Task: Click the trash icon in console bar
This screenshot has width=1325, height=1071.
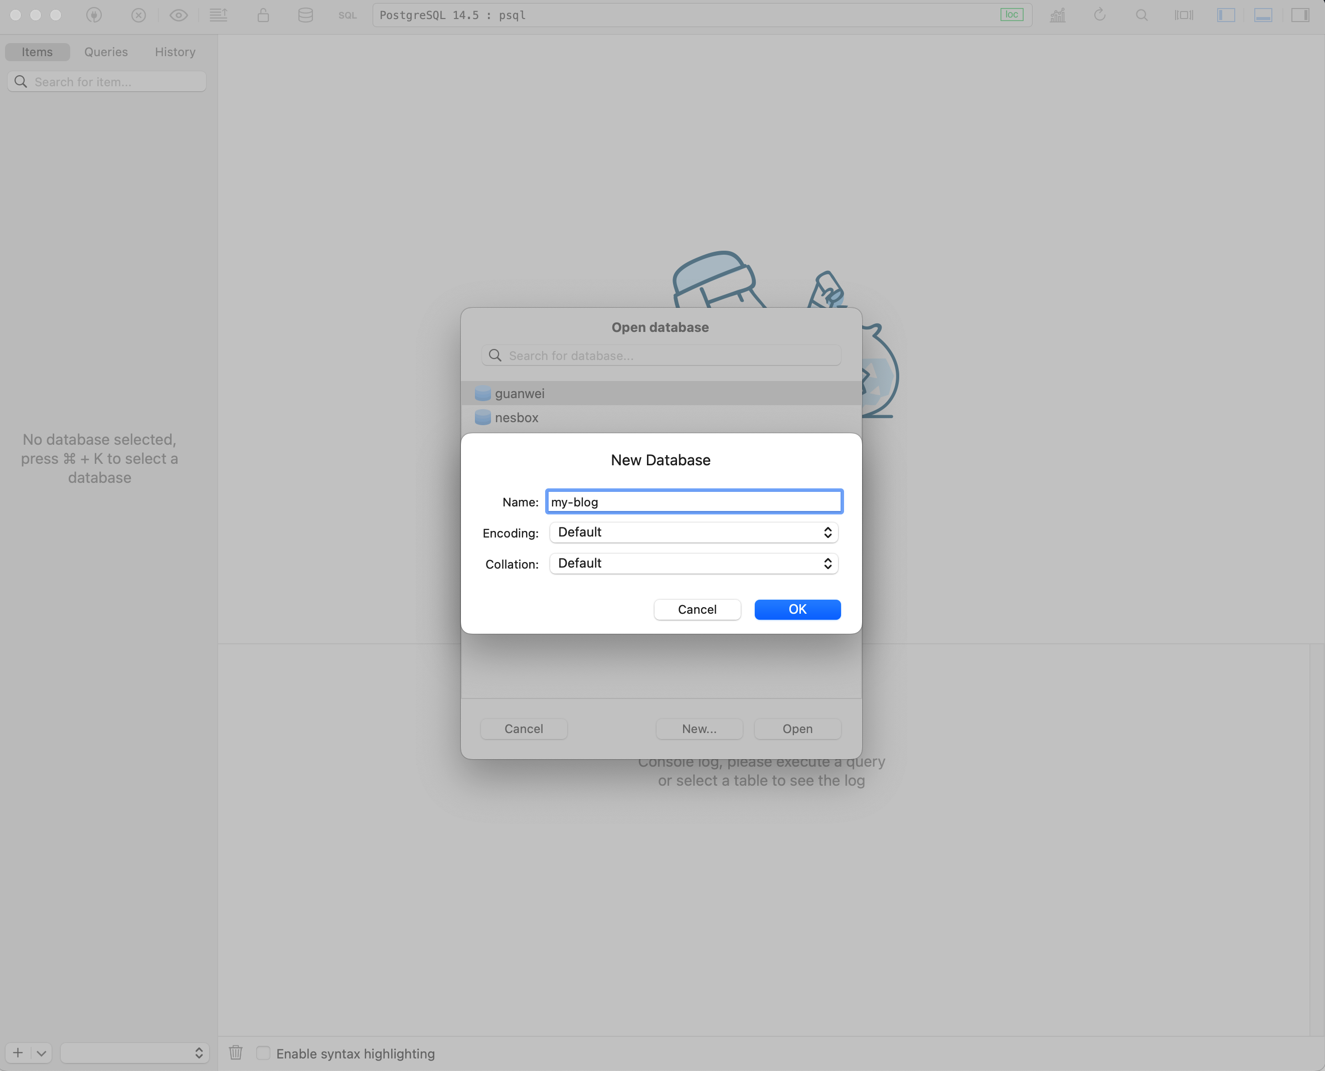Action: pyautogui.click(x=236, y=1052)
